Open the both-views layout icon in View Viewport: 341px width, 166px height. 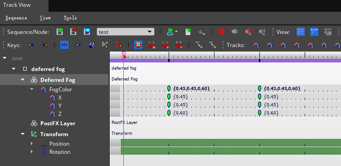[328, 32]
